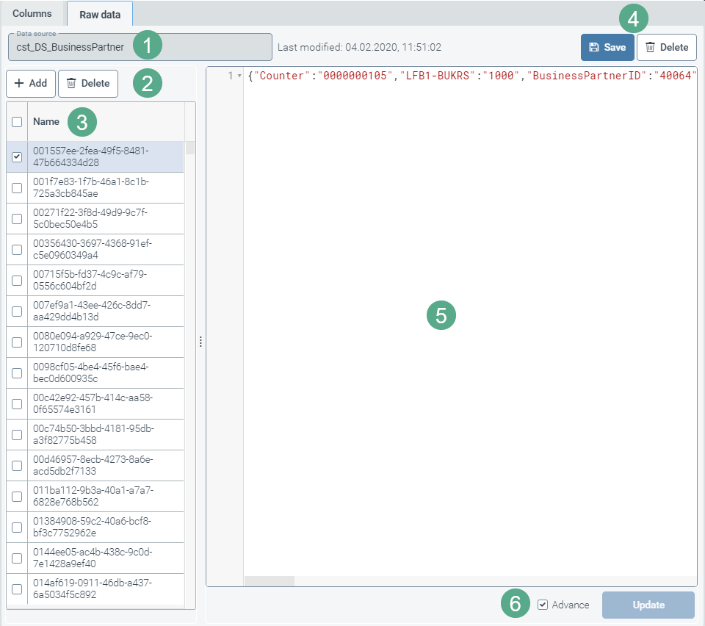705x626 pixels.
Task: Select the Raw data tab
Action: pyautogui.click(x=100, y=13)
